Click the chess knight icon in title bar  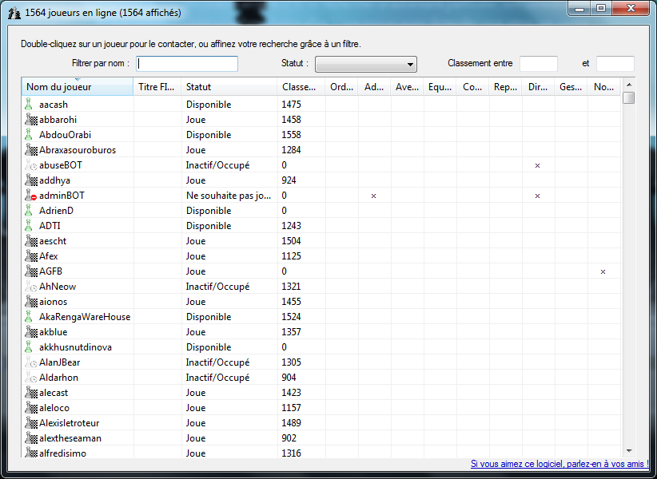pos(14,13)
